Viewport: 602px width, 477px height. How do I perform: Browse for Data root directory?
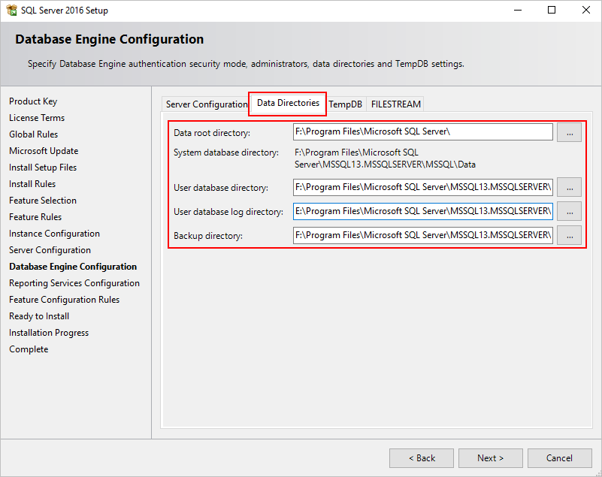[569, 132]
